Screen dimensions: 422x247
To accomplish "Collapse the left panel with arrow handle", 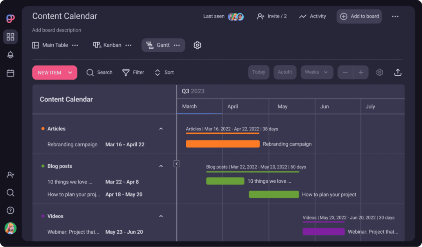I will coord(177,164).
